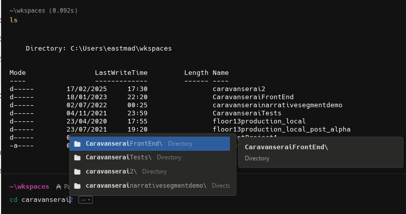Click the folder icon beside CaravanseraiTests suggestion

78,157
